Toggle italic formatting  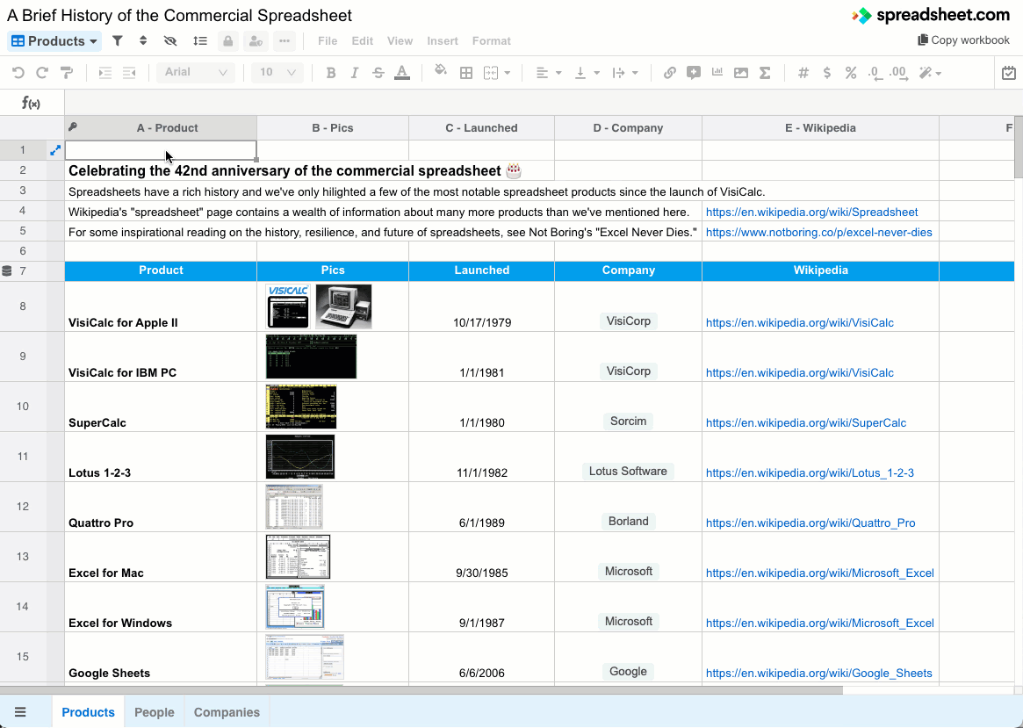(355, 73)
